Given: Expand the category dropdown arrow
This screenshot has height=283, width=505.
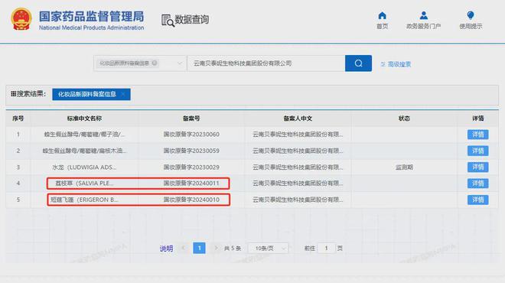Looking at the screenshot, I should (180, 63).
